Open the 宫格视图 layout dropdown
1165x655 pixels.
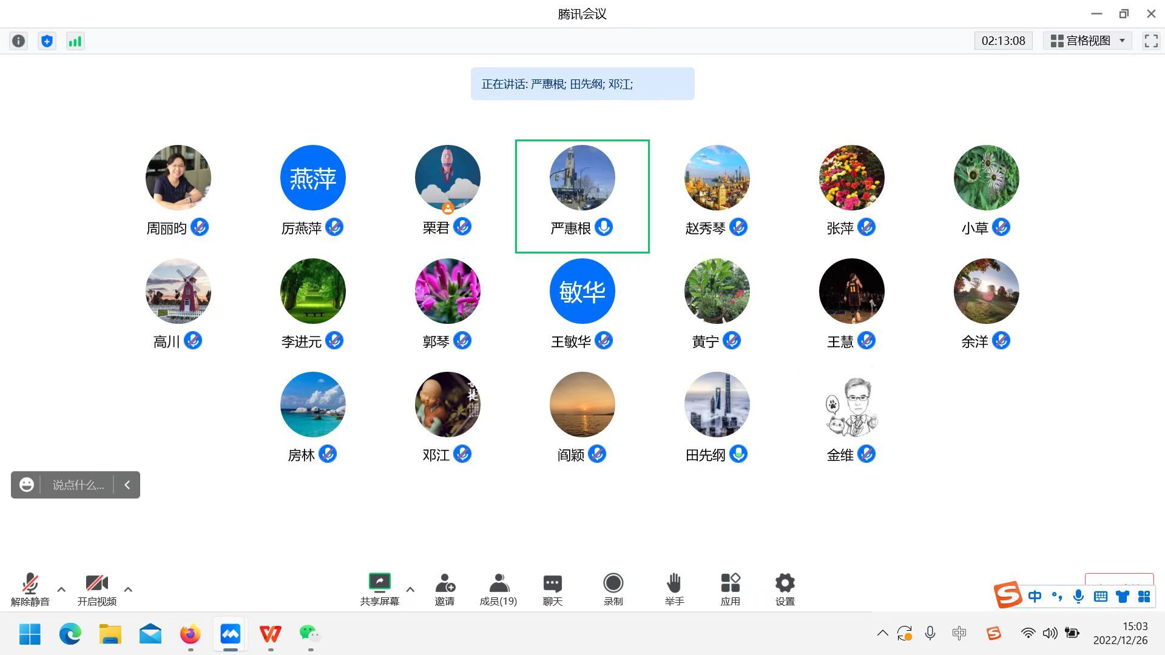click(1087, 41)
